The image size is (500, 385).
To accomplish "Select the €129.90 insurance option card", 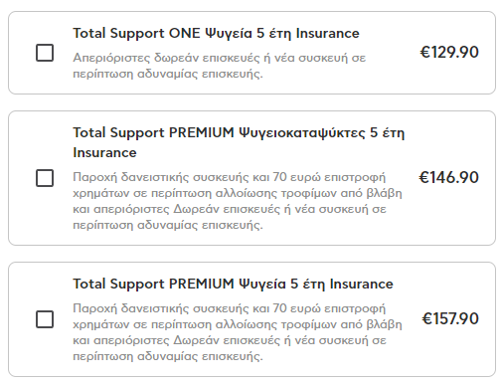I will pos(251,53).
